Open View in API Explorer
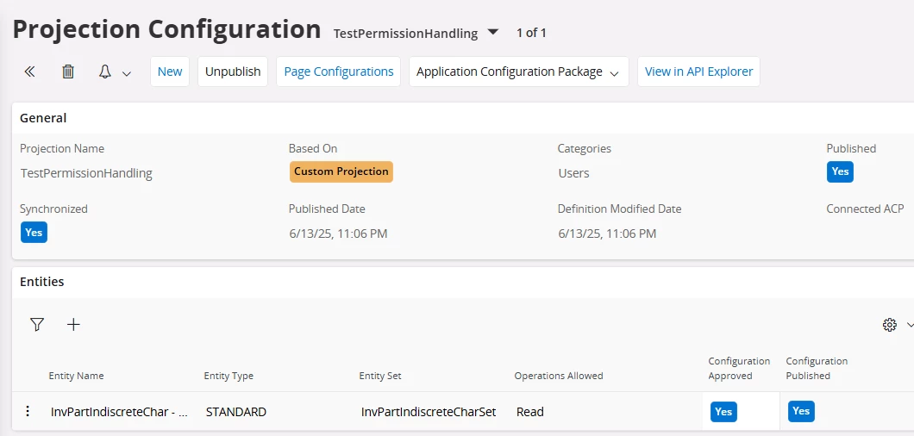This screenshot has width=914, height=436. [699, 72]
